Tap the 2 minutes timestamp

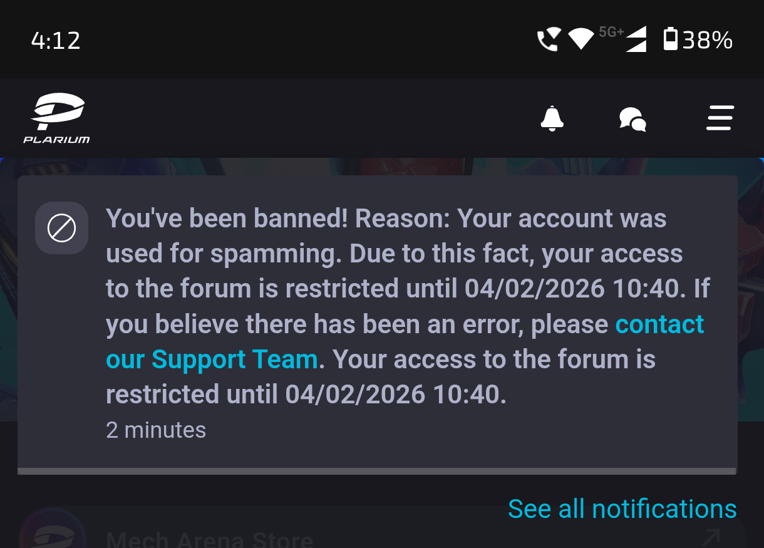(156, 430)
